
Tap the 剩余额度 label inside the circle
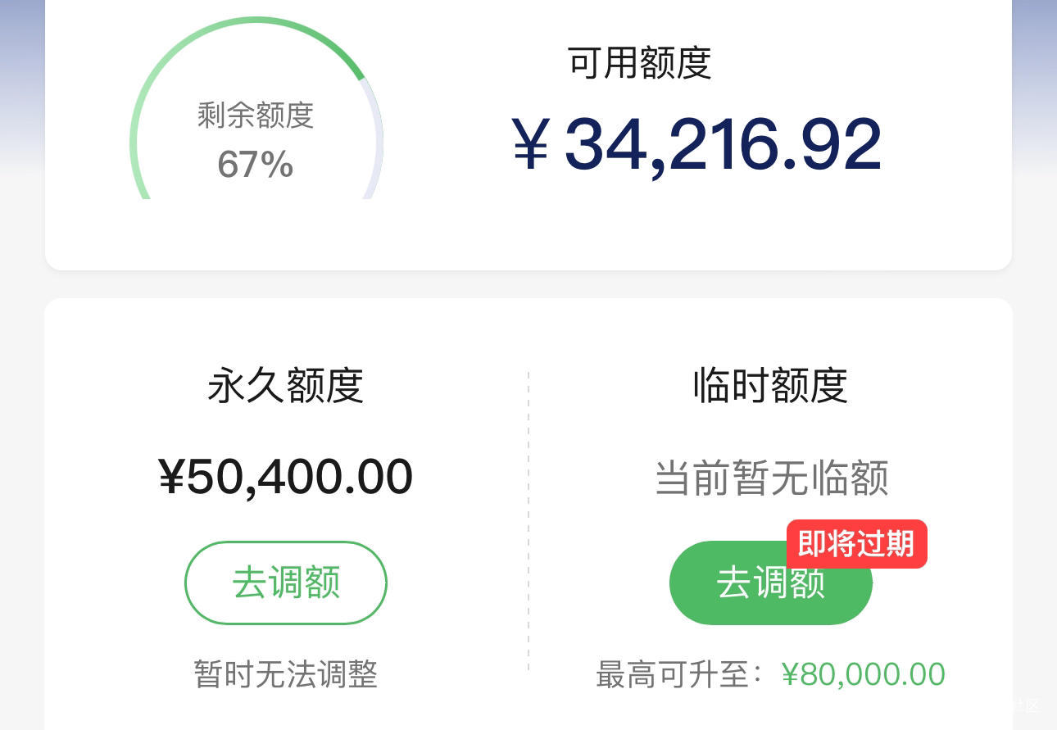[256, 116]
